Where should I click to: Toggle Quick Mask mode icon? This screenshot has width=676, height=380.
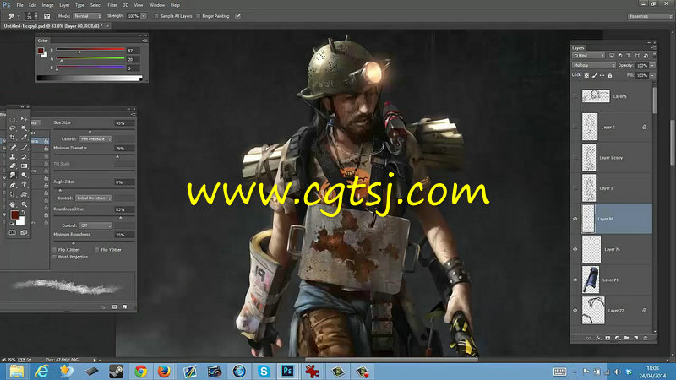click(13, 233)
